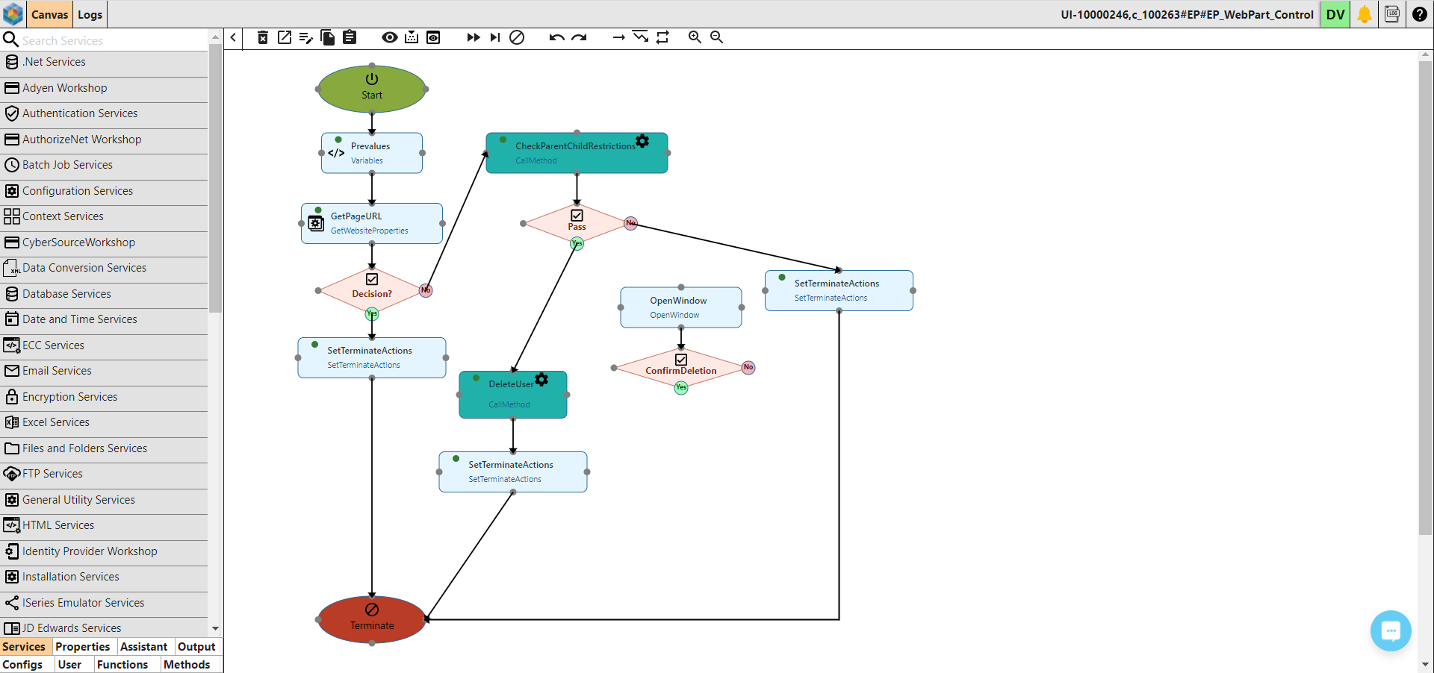Expand Batch Job Services category
Screen dimensions: 1434x673
pos(104,165)
